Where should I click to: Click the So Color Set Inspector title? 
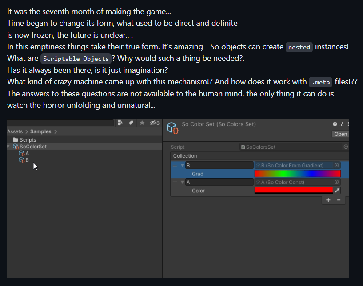219,124
